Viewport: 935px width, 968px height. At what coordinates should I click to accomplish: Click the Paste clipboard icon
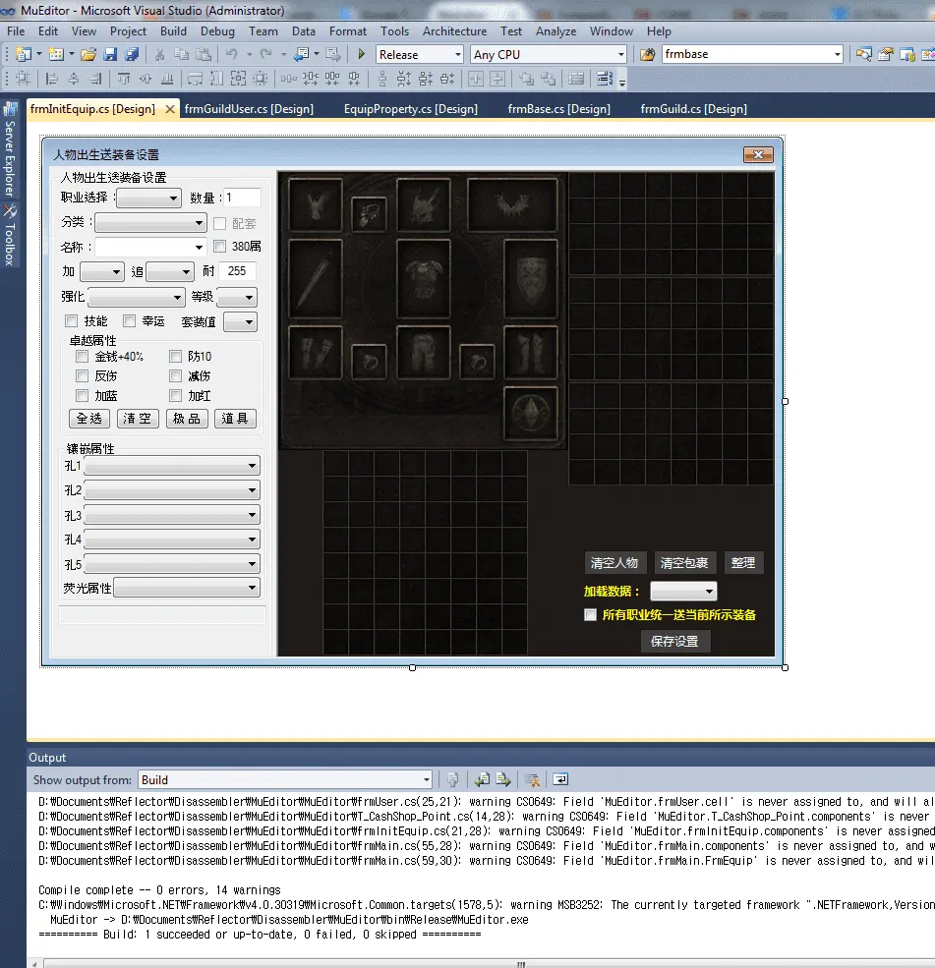click(204, 54)
